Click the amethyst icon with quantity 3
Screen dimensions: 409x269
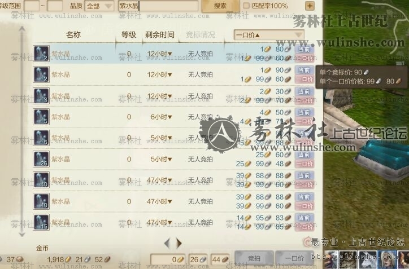(41, 95)
